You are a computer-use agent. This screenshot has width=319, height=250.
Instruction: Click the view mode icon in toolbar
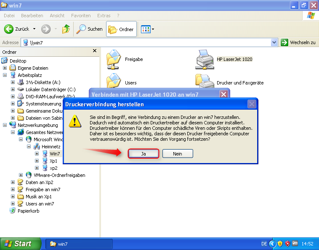coord(146,29)
